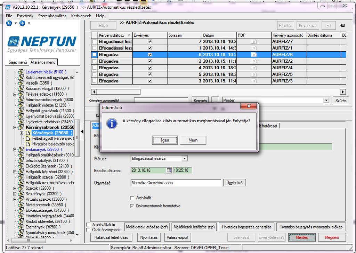The image size is (356, 253).
Task: Open the PDF icon in AURFIZ/6 row
Action: click(x=254, y=54)
